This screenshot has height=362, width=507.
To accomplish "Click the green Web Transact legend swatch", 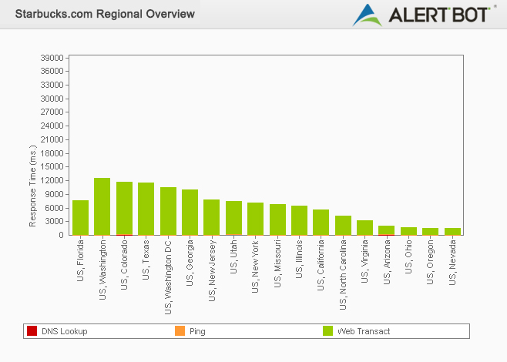I will tap(327, 331).
